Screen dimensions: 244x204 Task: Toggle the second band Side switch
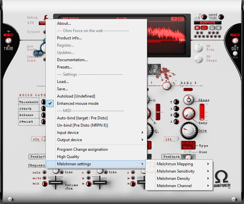pyautogui.click(x=106, y=172)
